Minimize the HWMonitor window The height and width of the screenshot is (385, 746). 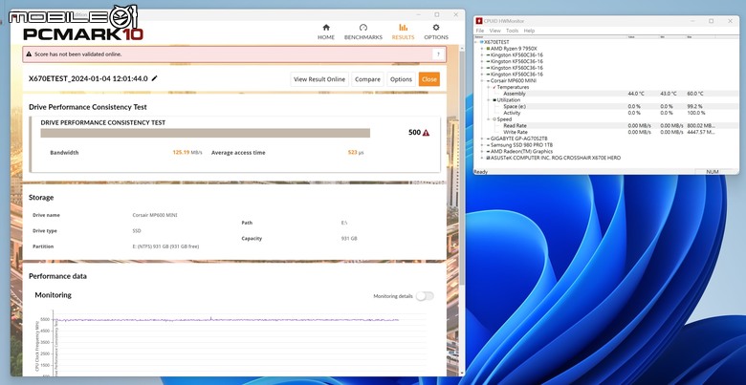692,21
